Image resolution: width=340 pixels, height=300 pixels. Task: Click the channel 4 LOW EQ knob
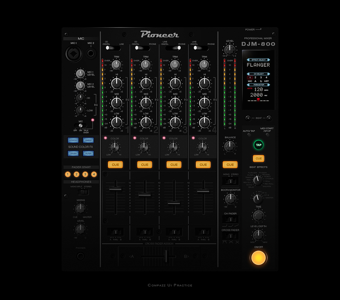205,122
